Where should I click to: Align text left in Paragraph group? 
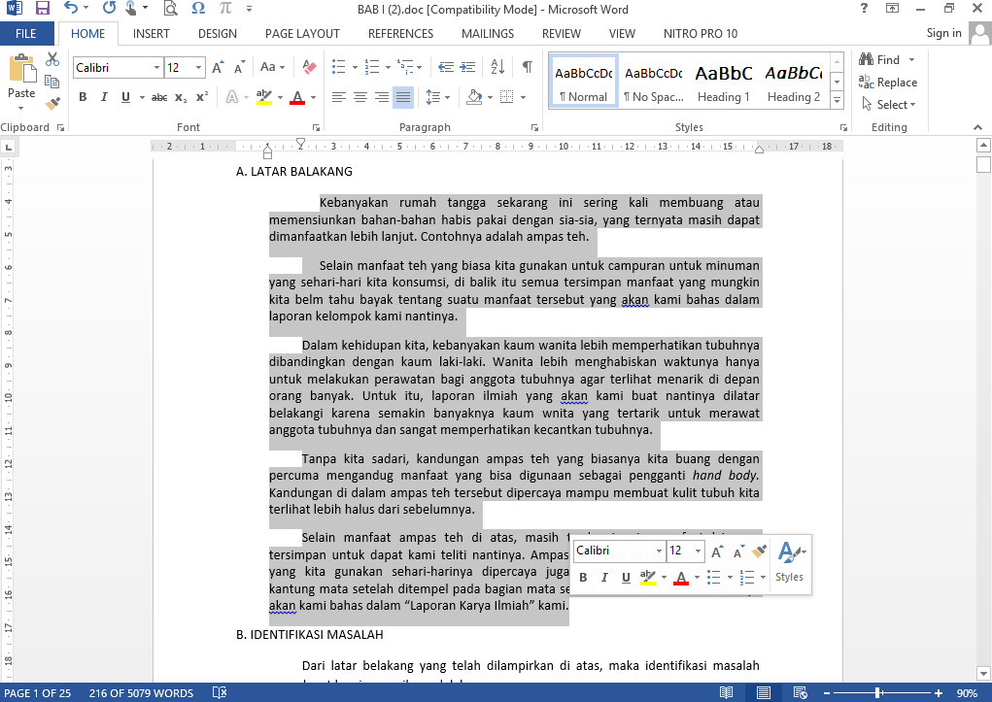(339, 97)
